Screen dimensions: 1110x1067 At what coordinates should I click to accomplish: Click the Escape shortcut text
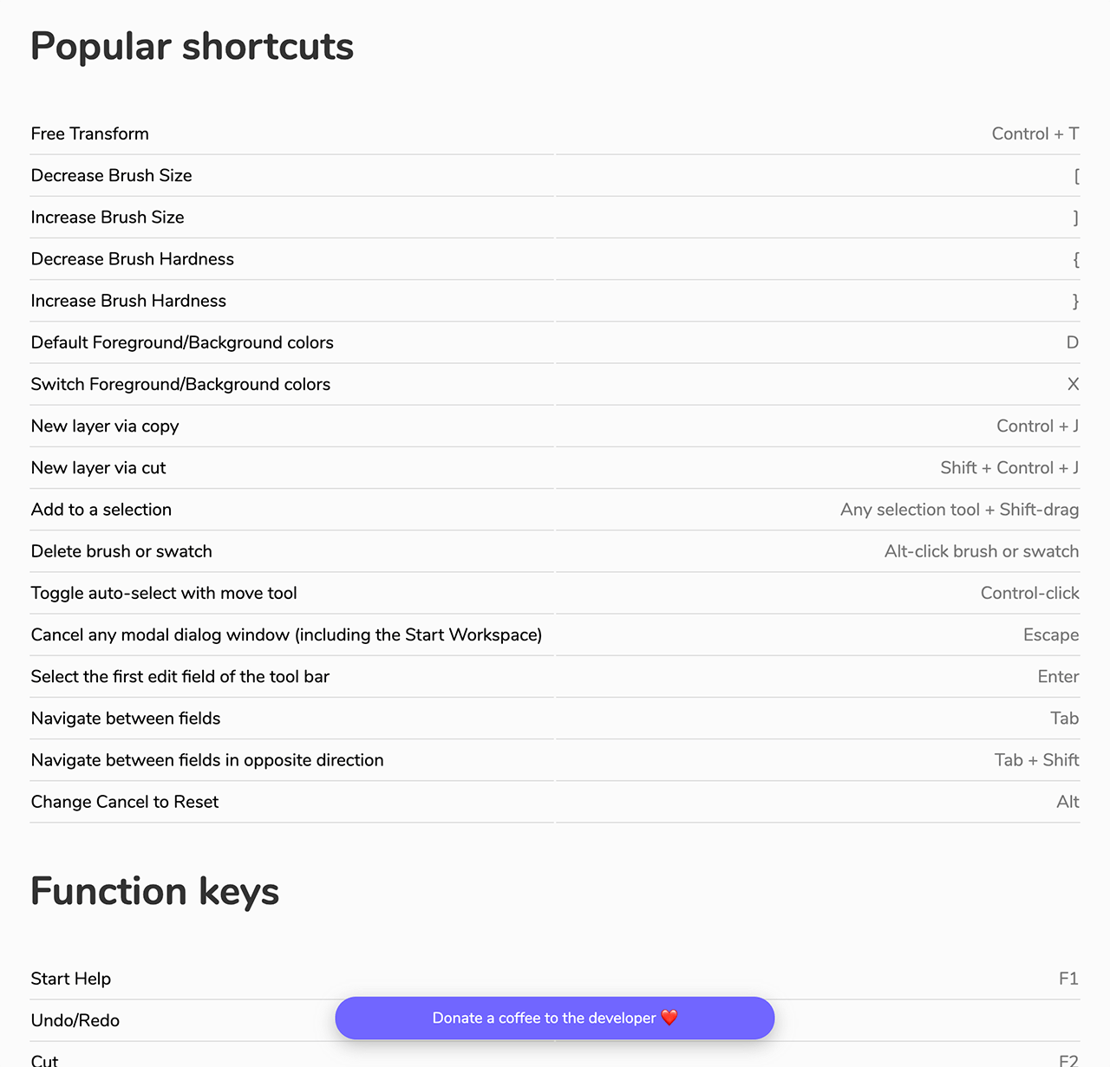(x=1050, y=634)
